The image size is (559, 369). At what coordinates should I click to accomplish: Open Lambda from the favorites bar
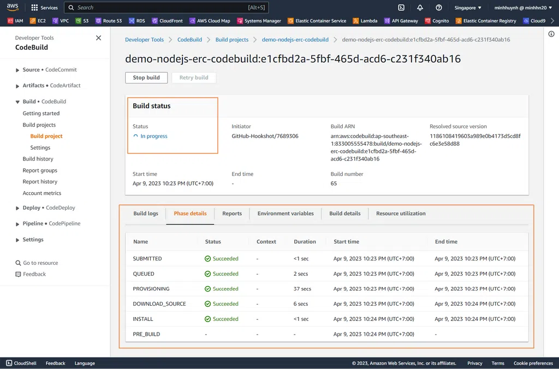[365, 21]
